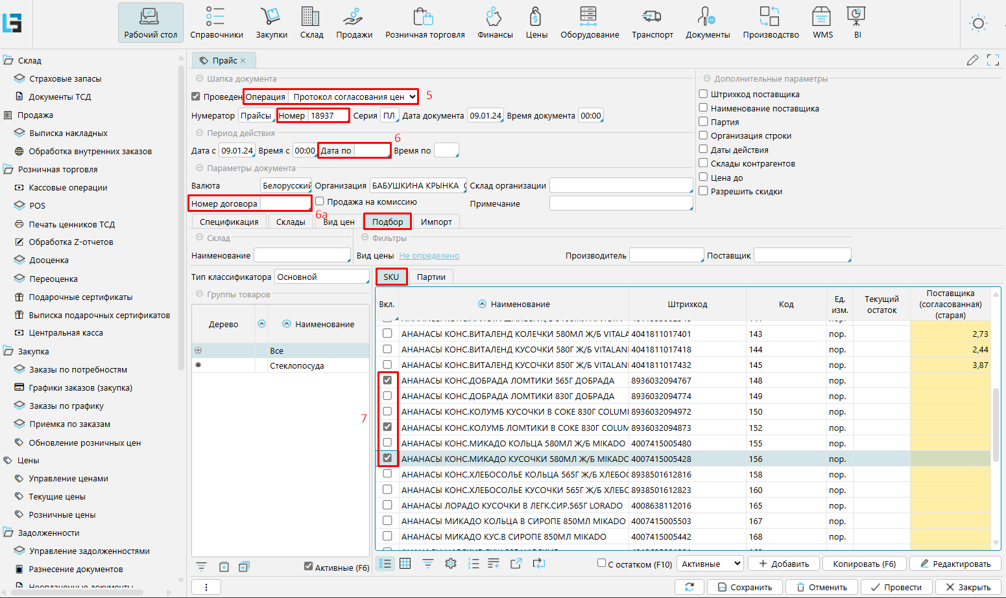
Task: Open the Финансы piggy bank icon
Action: [x=495, y=23]
